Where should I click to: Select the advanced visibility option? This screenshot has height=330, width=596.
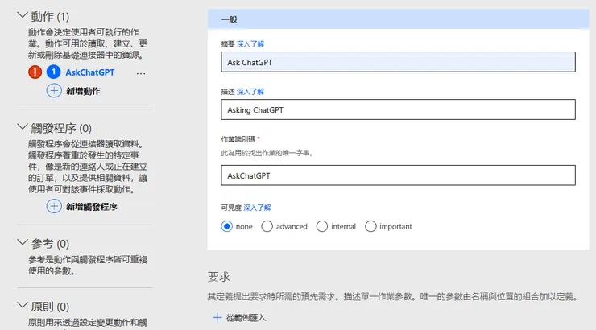tap(267, 226)
